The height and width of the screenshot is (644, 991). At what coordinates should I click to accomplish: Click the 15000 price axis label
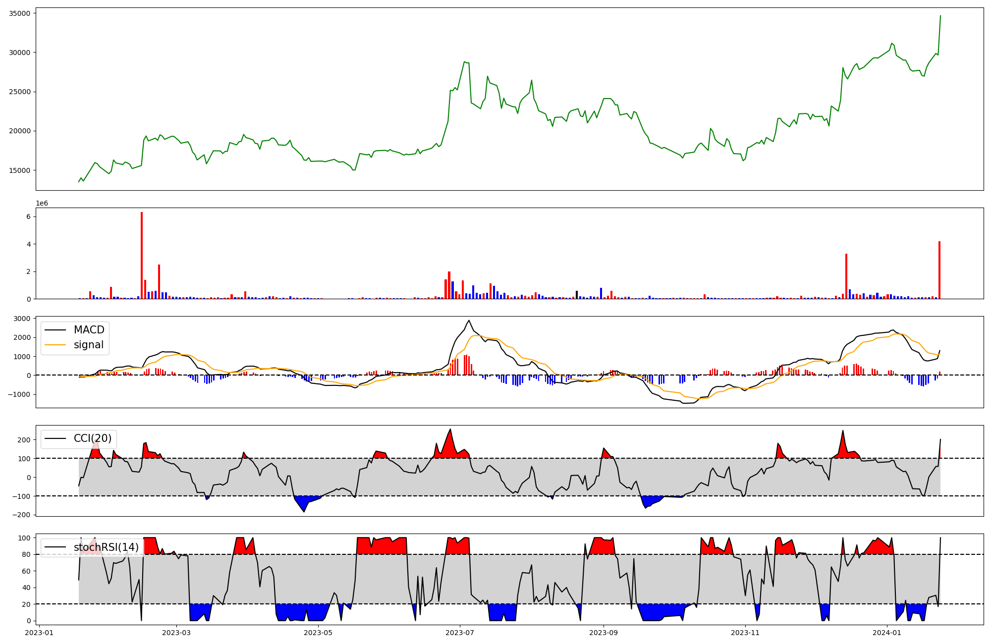coord(20,170)
